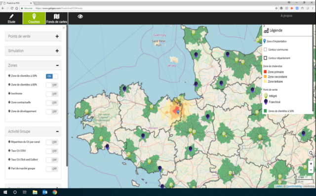Click green Zones de clientèles à 50% swatch
The height and width of the screenshot is (196, 316).
(265, 111)
